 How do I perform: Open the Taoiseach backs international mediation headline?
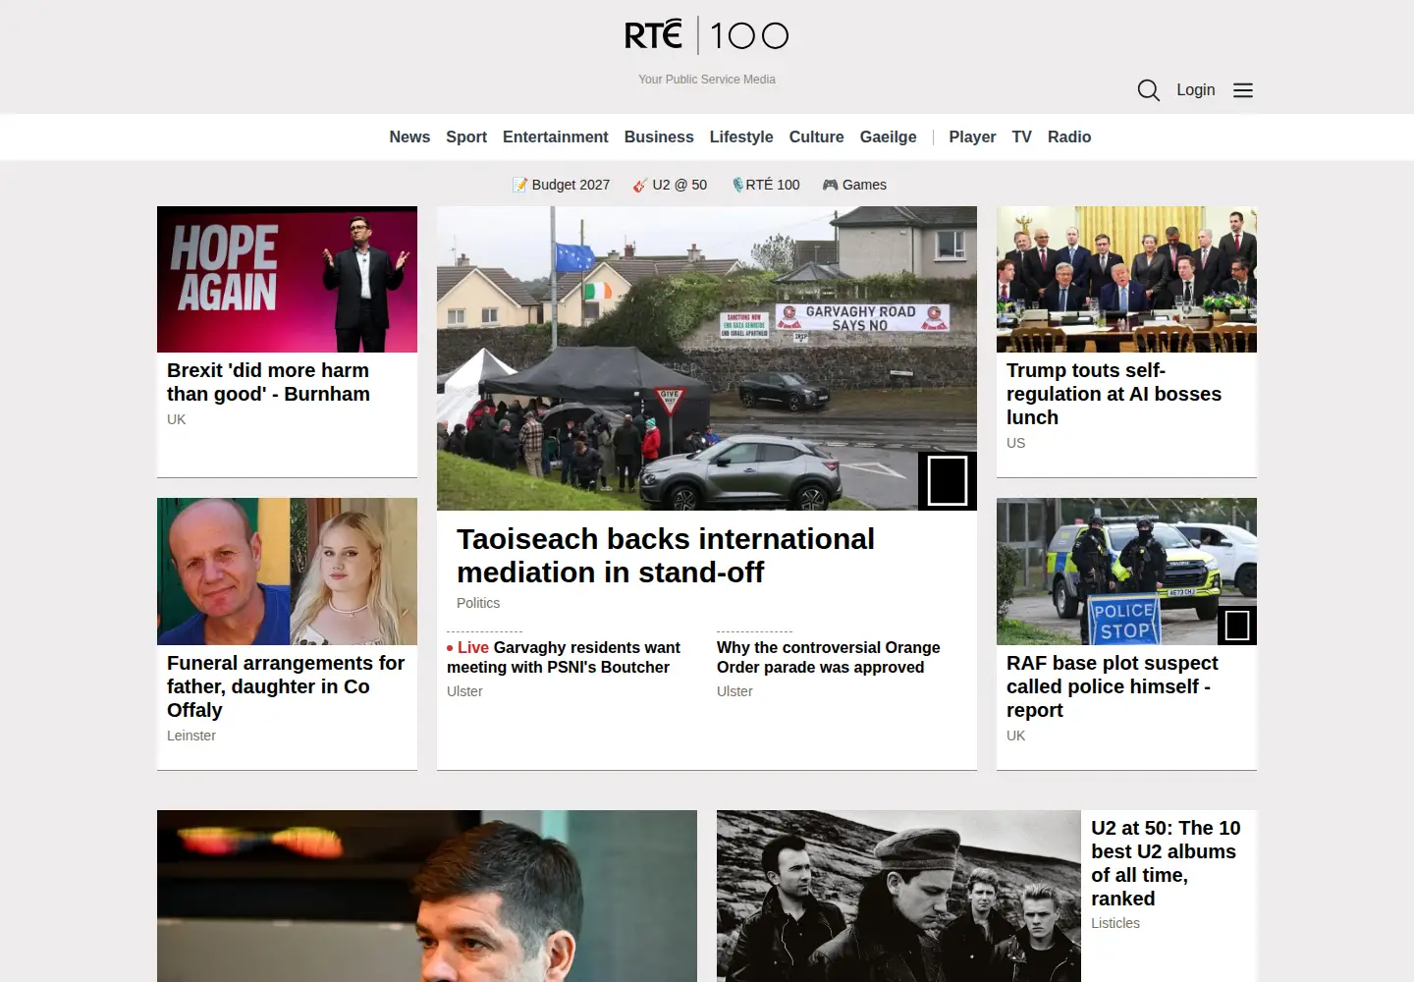point(665,556)
